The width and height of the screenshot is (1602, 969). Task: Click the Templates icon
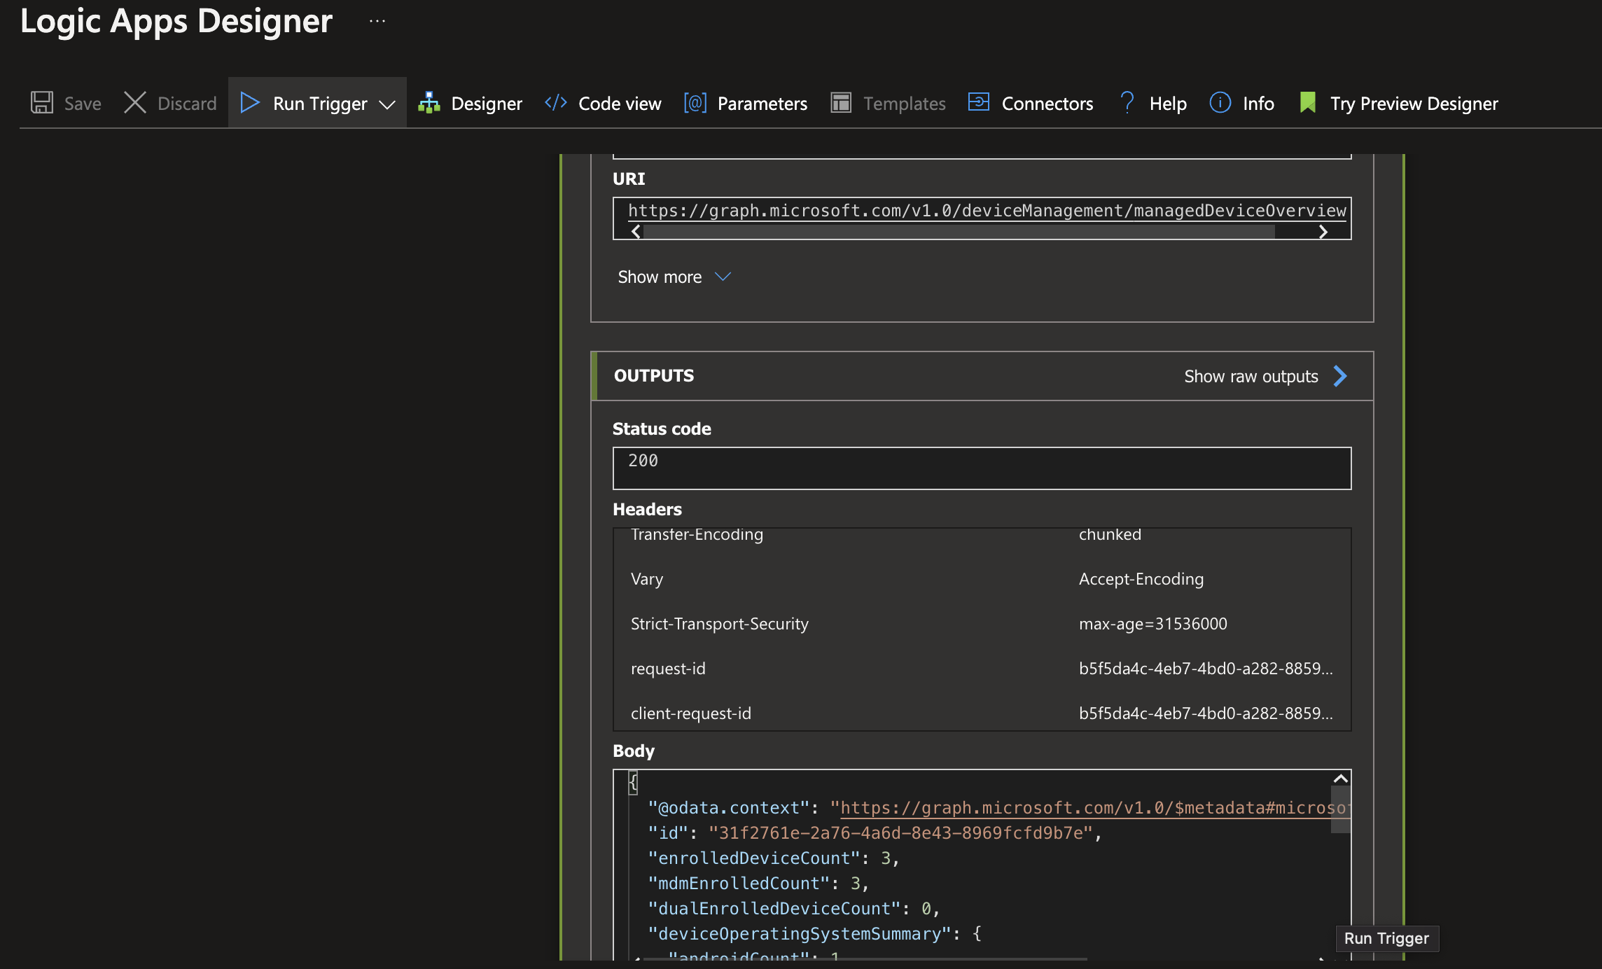(x=841, y=103)
